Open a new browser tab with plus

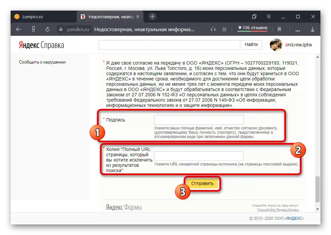tap(152, 17)
